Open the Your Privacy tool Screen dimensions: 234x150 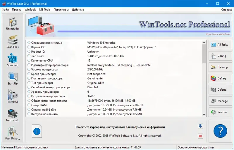pyautogui.click(x=13, y=133)
